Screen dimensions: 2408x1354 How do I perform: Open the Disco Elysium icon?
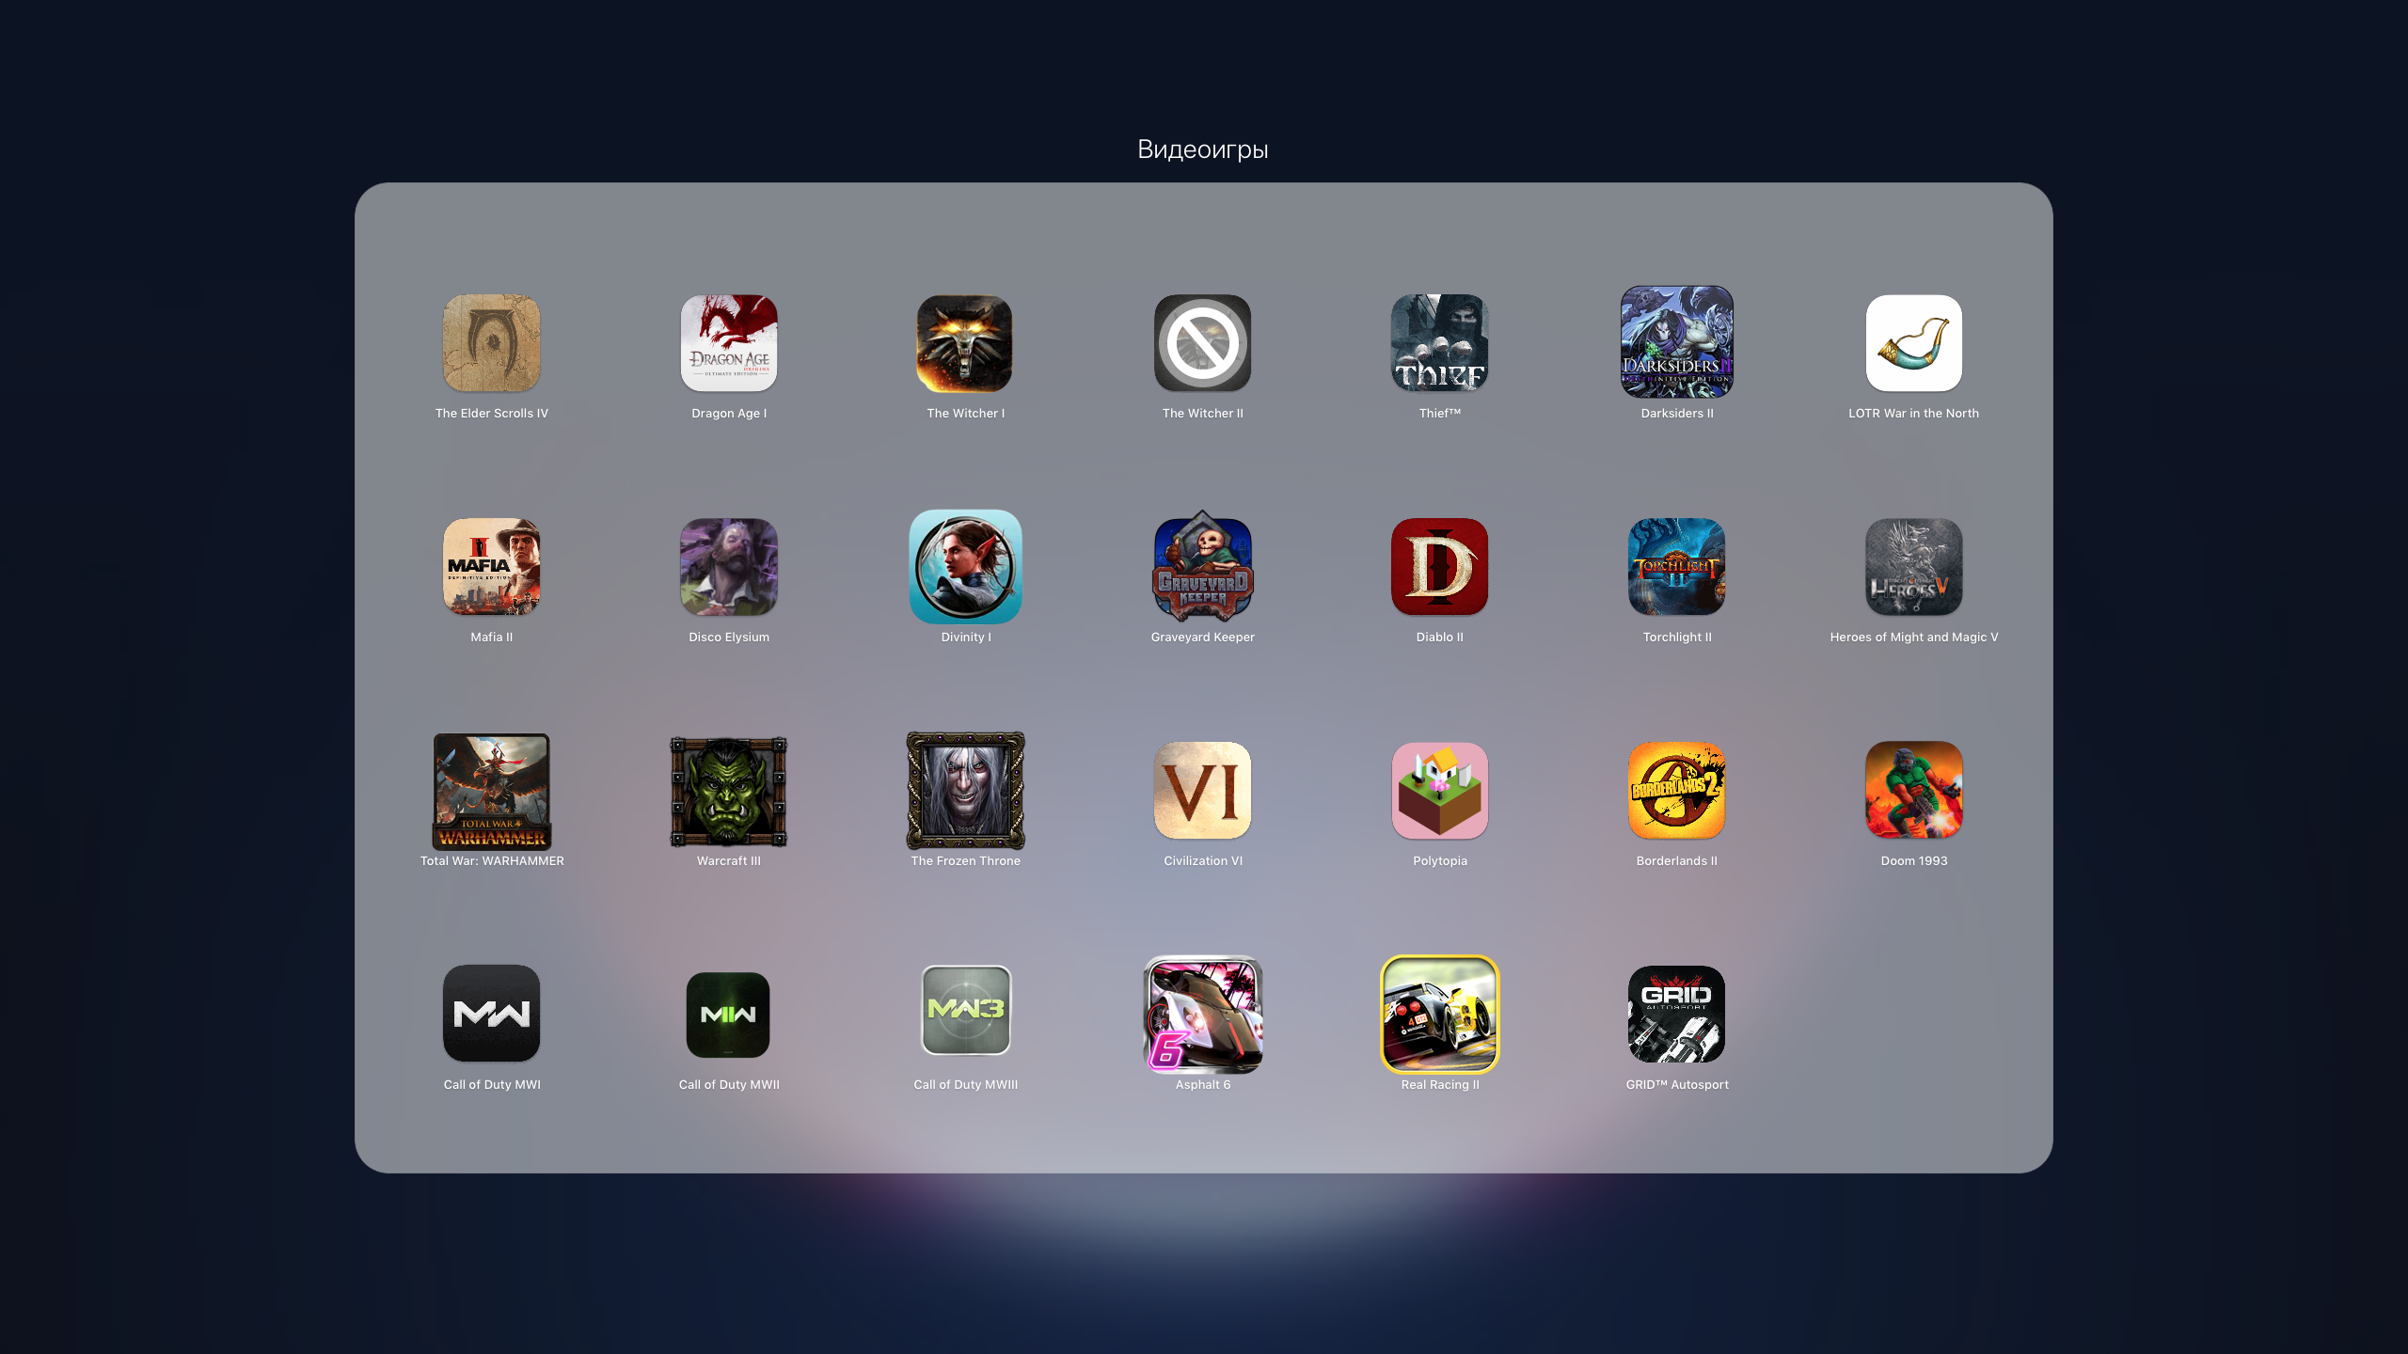729,567
